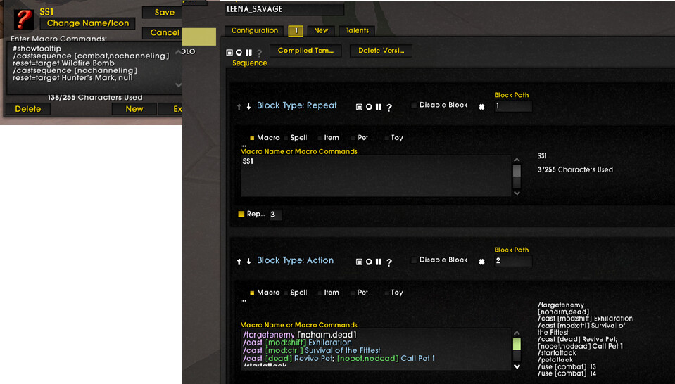
Task: Click the LEENA_SAVAGE sequence name field
Action: (x=284, y=9)
